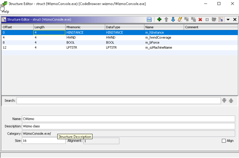Create array using the brackets icon
The width and height of the screenshot is (239, 158).
[x=207, y=20]
